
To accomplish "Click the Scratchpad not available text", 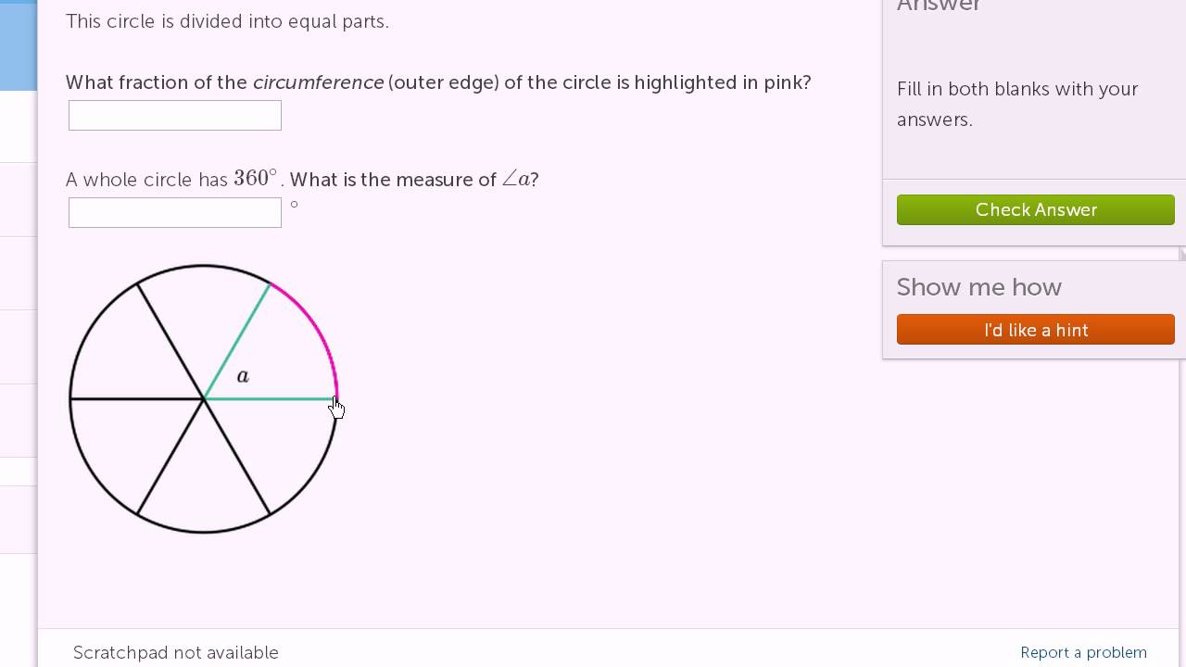I will pyautogui.click(x=176, y=652).
